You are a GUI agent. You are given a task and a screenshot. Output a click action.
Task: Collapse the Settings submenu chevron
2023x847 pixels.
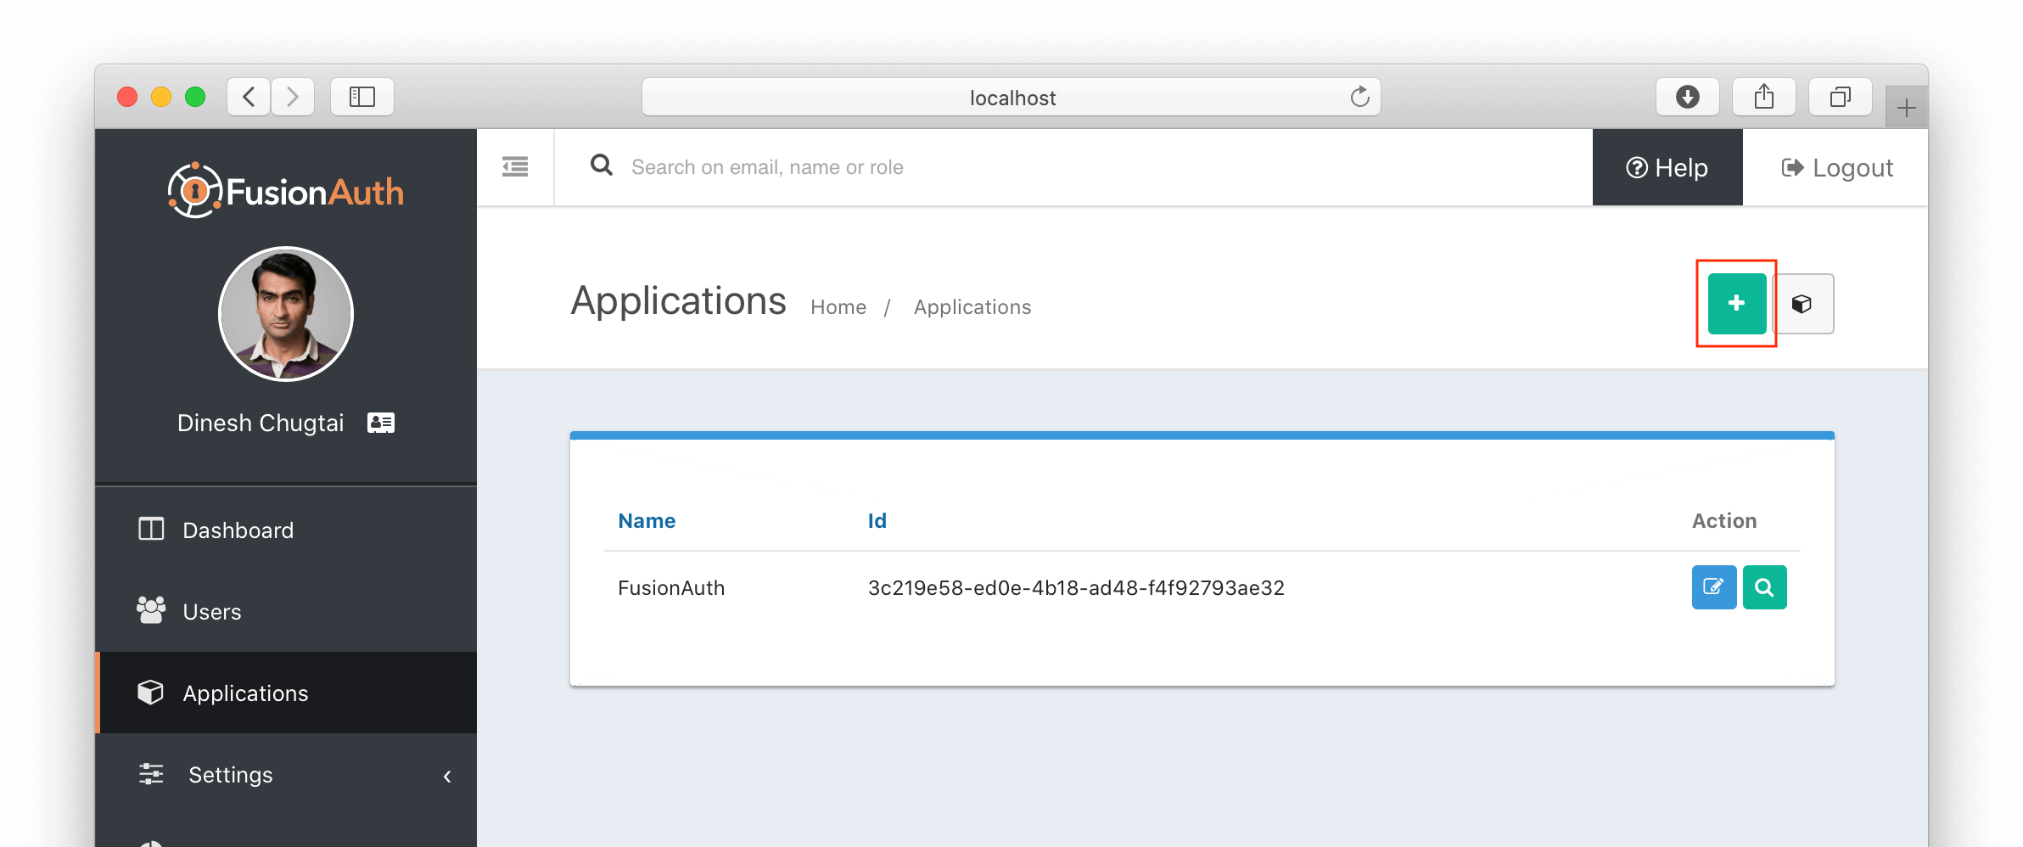tap(447, 775)
